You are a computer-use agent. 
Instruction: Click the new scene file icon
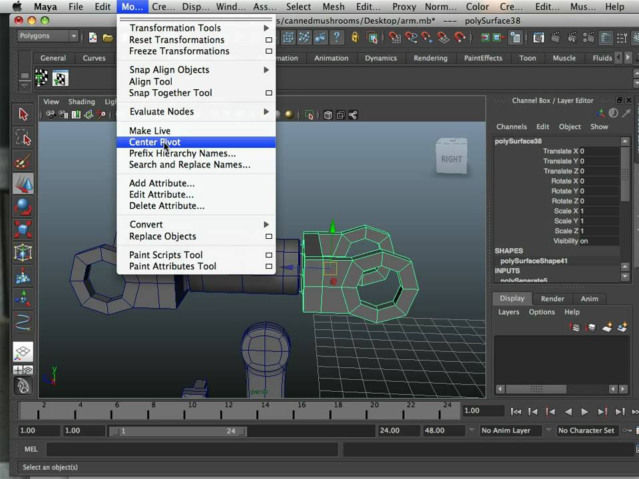93,38
